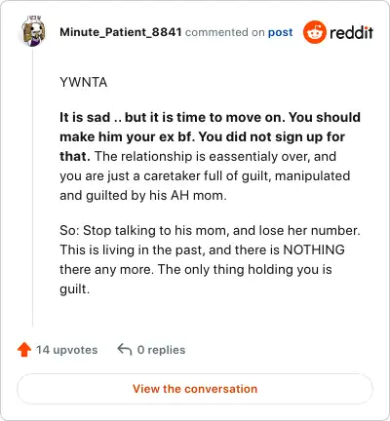Click the bold "It is sad" sentence
This screenshot has width=390, height=421.
point(174,117)
